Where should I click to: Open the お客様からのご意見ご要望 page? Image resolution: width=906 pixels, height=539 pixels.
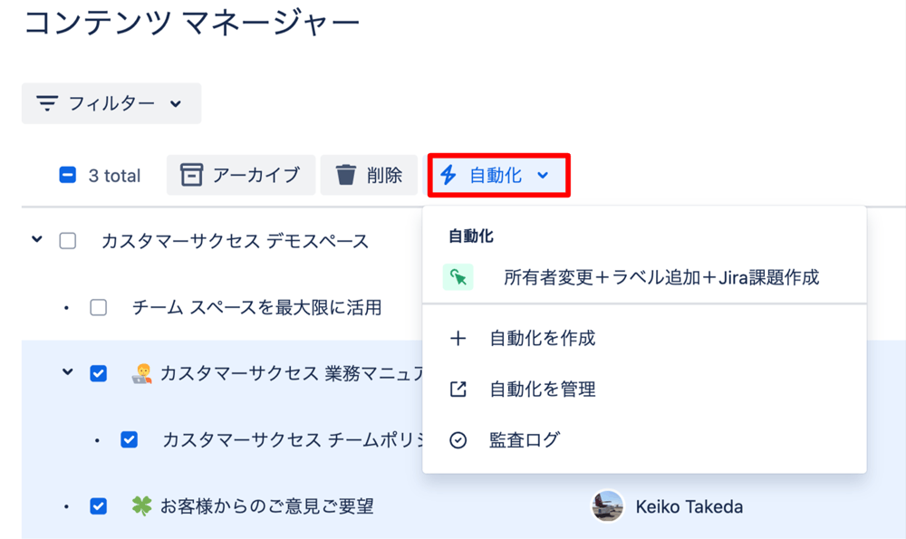click(267, 506)
